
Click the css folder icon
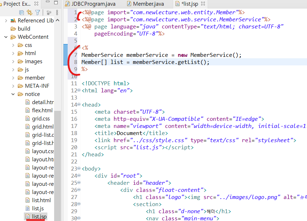click(20, 45)
